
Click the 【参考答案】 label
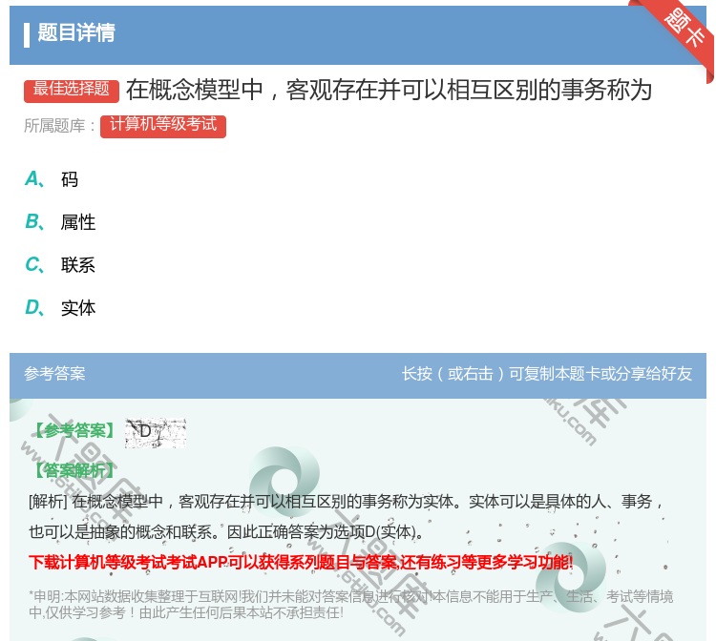click(74, 430)
